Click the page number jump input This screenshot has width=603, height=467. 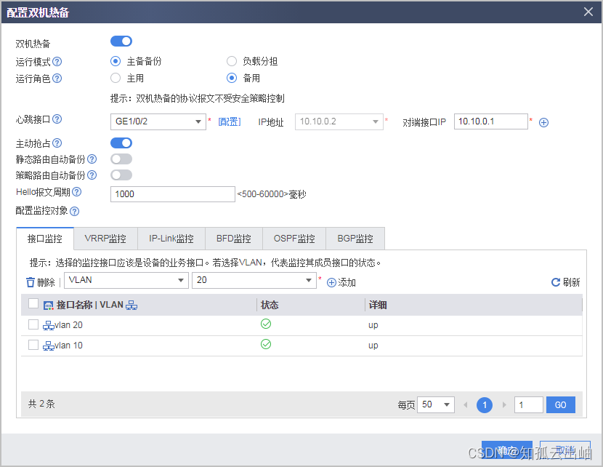(x=529, y=404)
